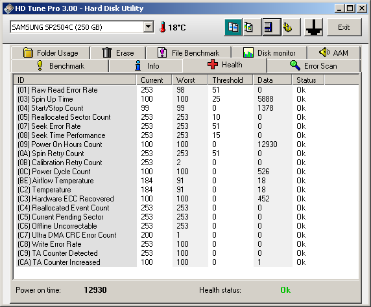The image size is (371, 307).
Task: Copy info to clipboard toolbar icon
Action: click(233, 27)
